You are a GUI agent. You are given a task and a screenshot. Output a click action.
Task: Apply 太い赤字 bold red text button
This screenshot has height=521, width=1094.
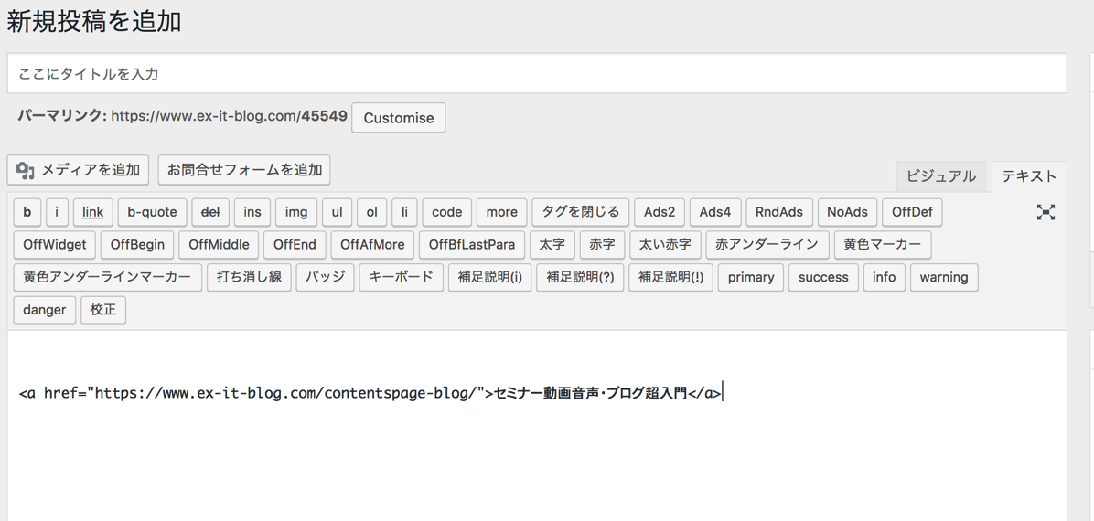666,245
